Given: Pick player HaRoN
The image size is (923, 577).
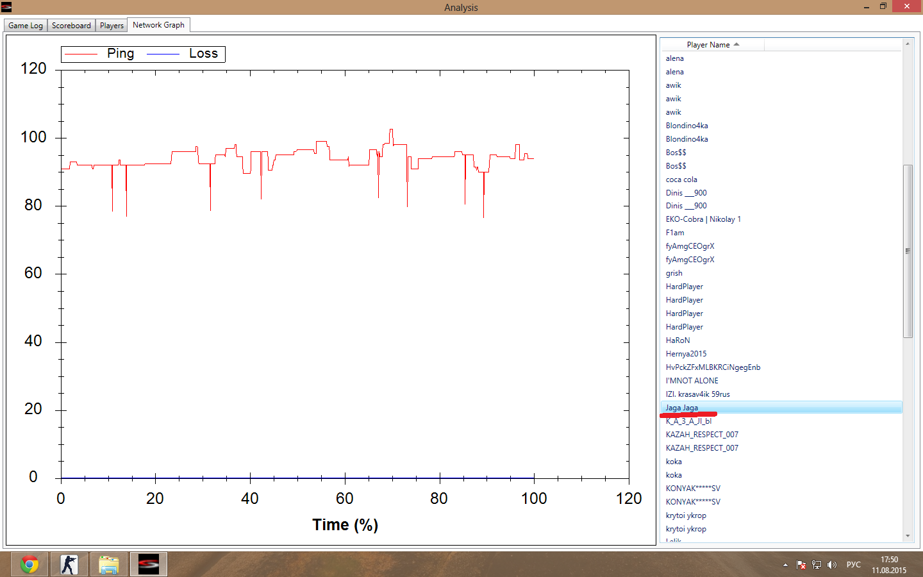Looking at the screenshot, I should [781, 340].
